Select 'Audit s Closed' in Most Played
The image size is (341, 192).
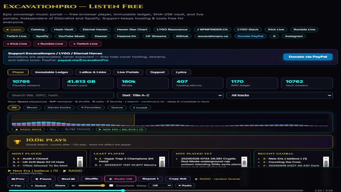(35, 159)
